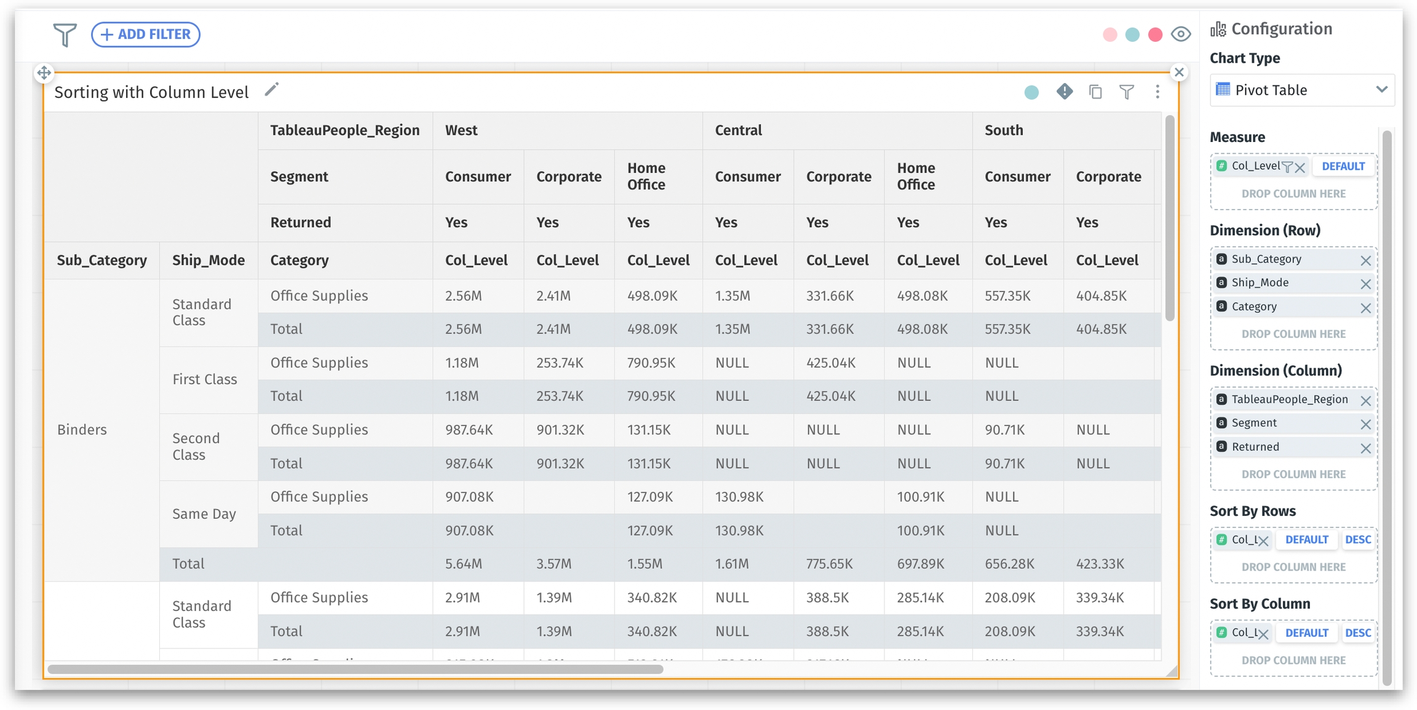Remove Sub_Category from row dimensions

point(1365,260)
